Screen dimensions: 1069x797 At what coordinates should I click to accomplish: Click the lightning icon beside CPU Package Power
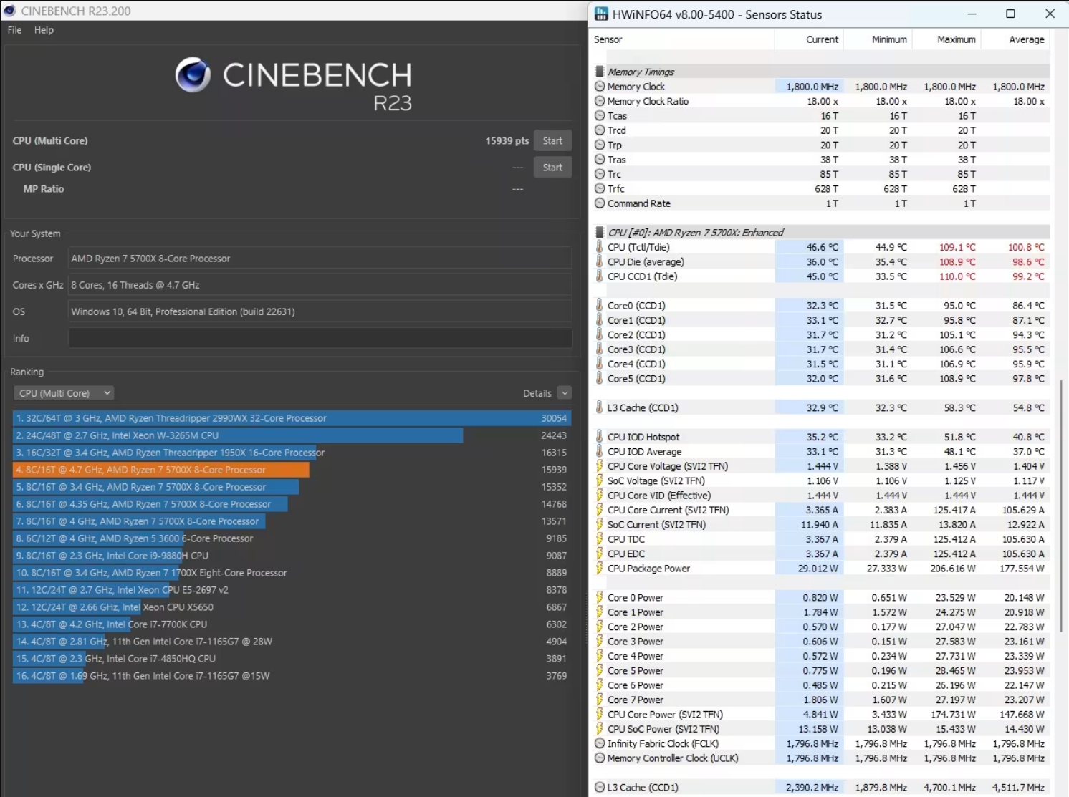(x=600, y=568)
